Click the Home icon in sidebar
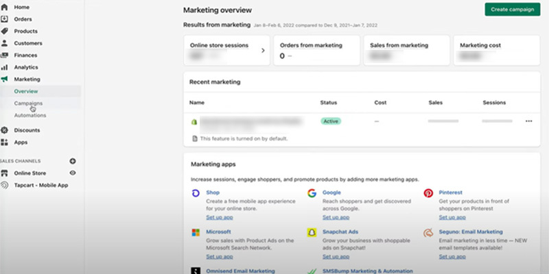Image resolution: width=549 pixels, height=274 pixels. (x=5, y=7)
